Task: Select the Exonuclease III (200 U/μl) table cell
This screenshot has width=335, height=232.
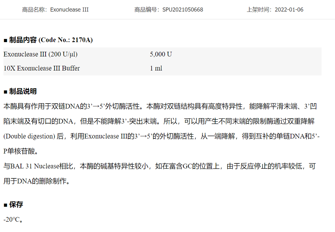Action: click(x=41, y=54)
